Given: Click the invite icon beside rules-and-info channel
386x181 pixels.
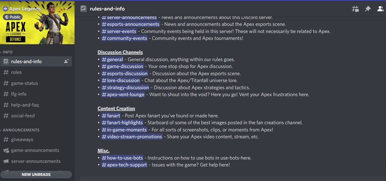Looking at the screenshot, I should point(66,61).
